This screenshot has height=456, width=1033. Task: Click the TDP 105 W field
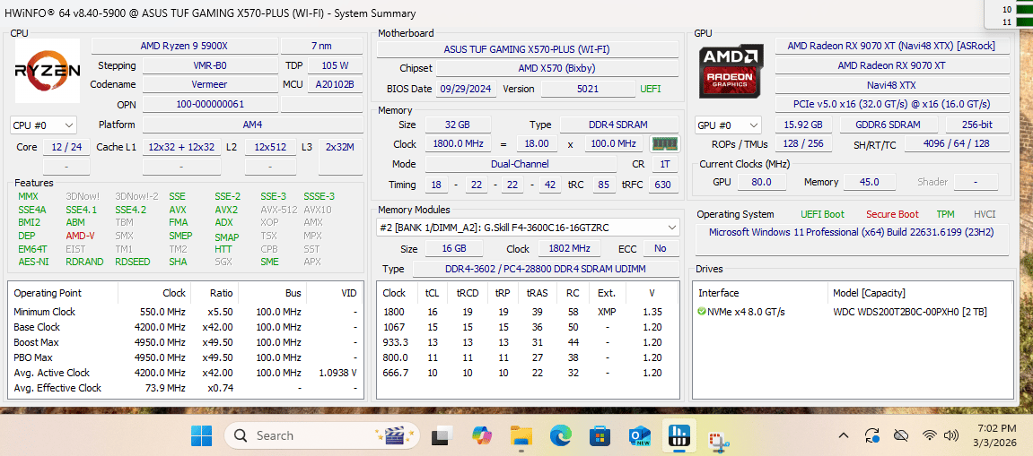336,65
